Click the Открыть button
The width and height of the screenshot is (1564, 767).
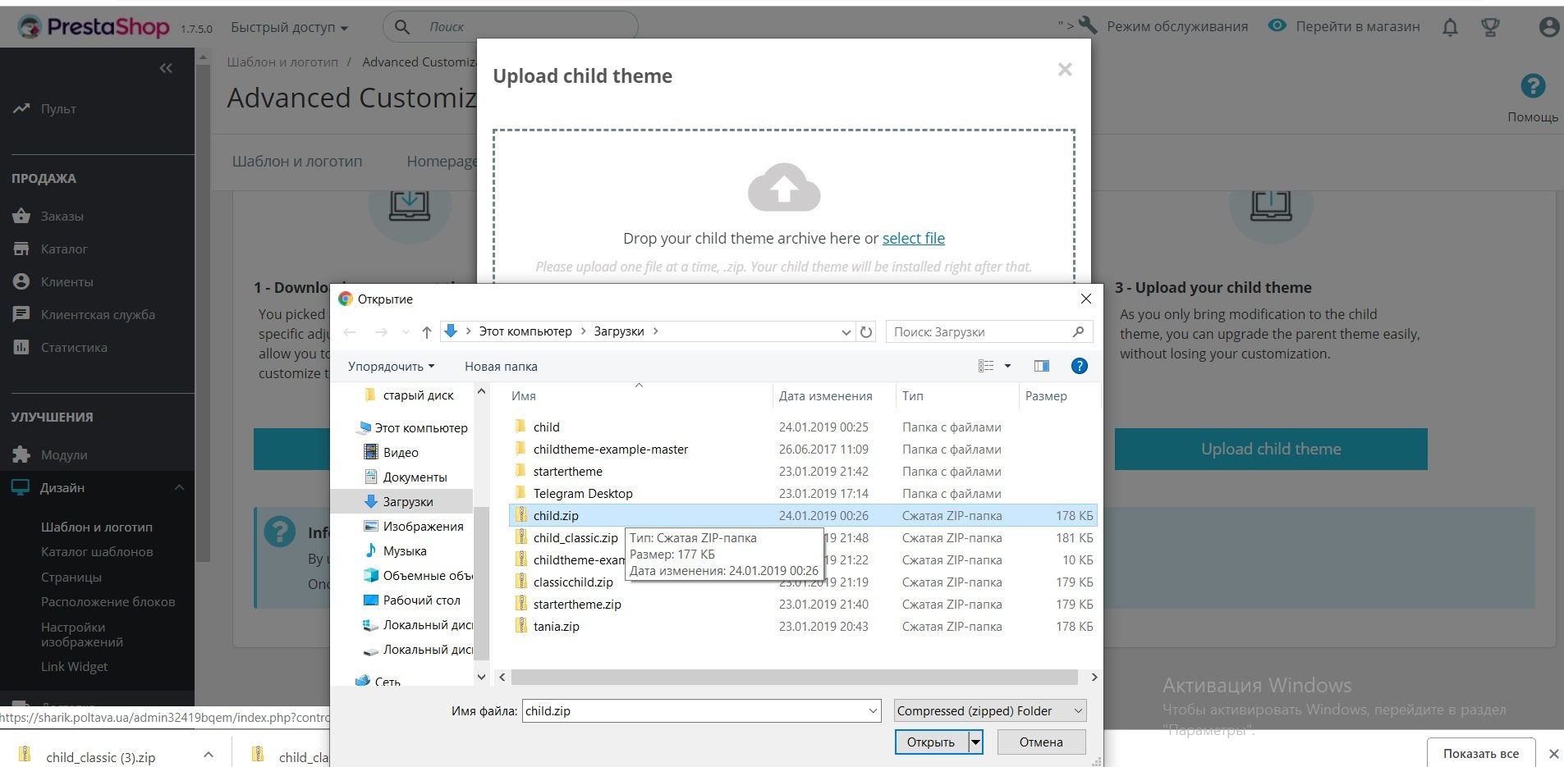point(931,742)
